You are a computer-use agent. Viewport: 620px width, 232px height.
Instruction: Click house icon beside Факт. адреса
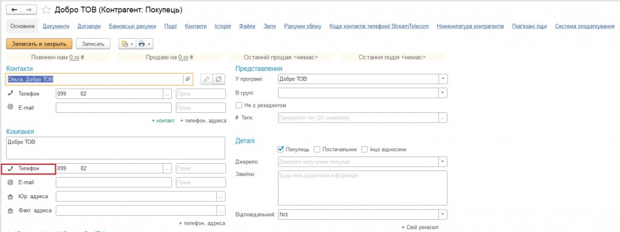(x=10, y=210)
